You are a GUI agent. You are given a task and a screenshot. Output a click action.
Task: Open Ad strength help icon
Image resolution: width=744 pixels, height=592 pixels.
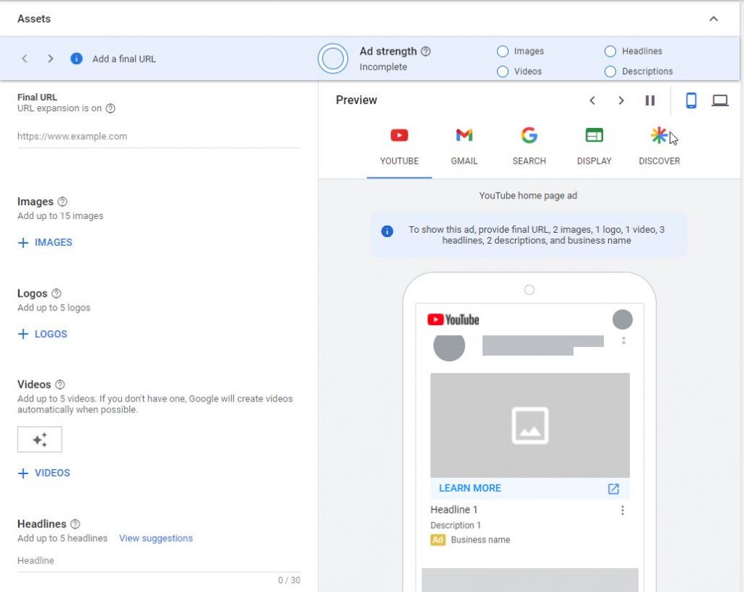coord(426,52)
